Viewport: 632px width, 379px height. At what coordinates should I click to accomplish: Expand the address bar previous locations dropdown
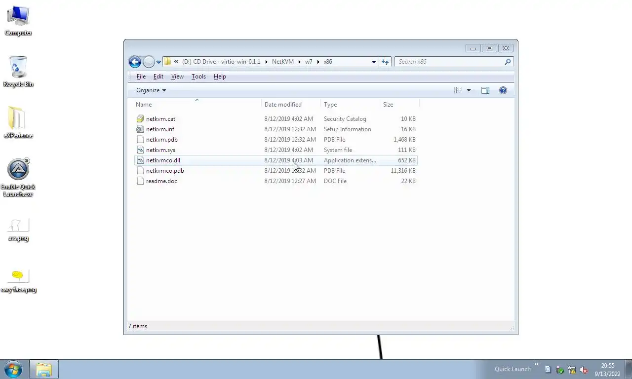[374, 62]
